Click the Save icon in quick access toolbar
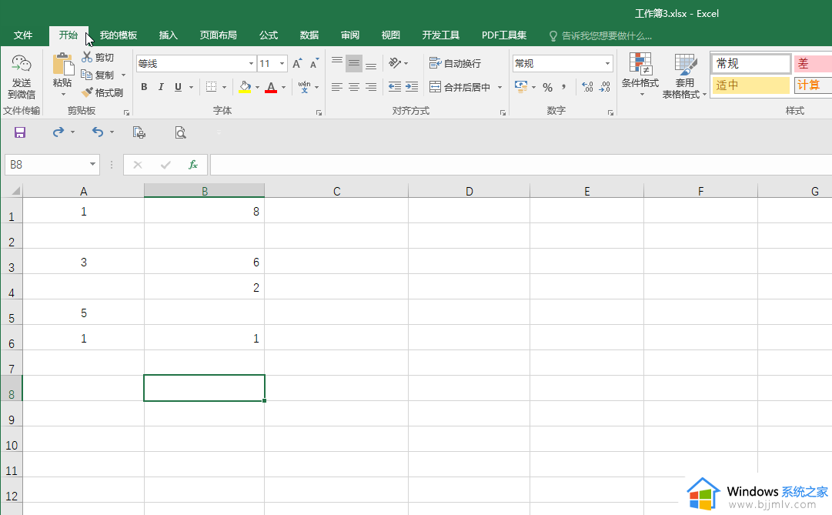832x515 pixels. [x=20, y=132]
